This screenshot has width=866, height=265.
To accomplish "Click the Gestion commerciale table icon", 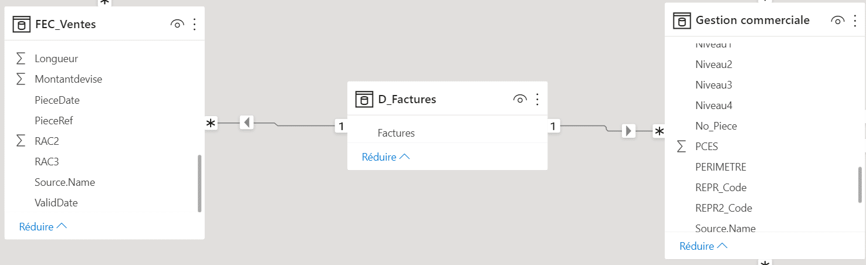I will pyautogui.click(x=682, y=21).
